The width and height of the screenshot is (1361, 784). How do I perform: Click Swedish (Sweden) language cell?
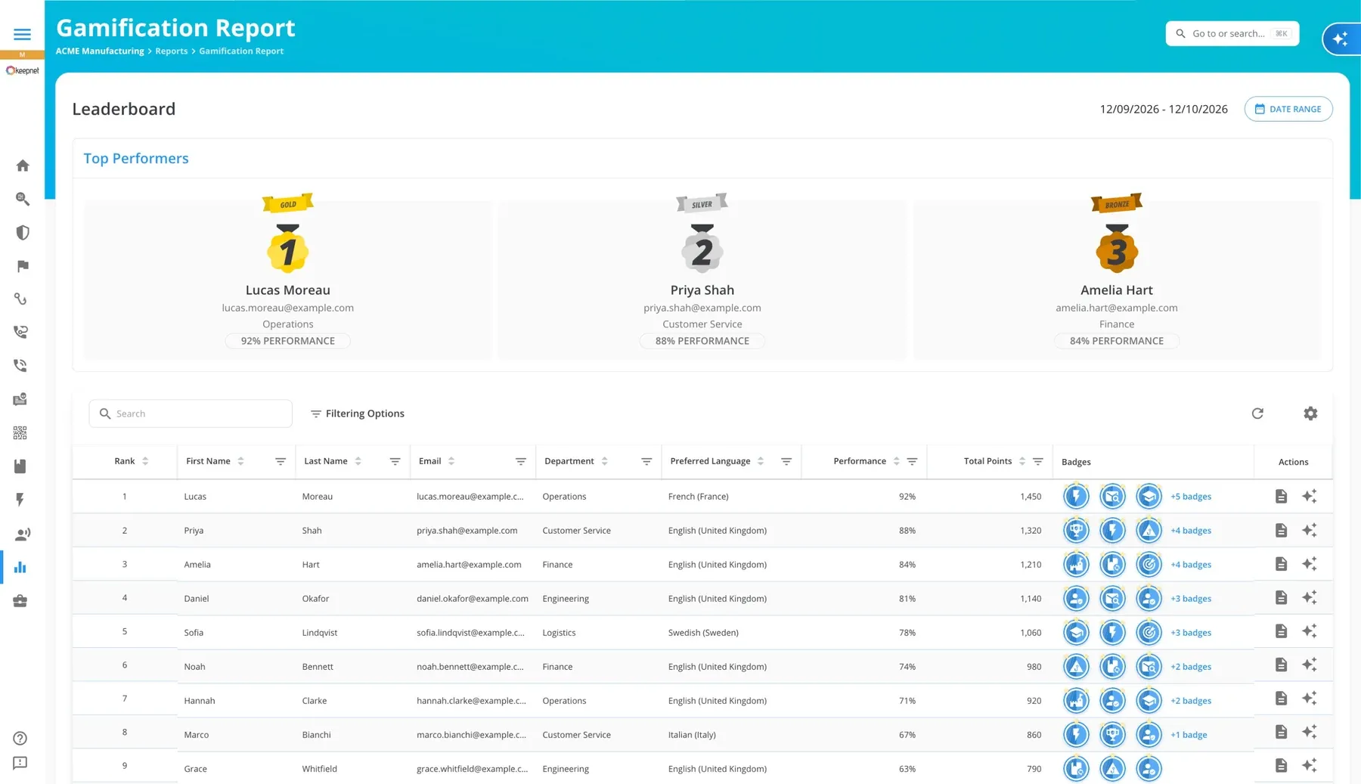point(703,633)
